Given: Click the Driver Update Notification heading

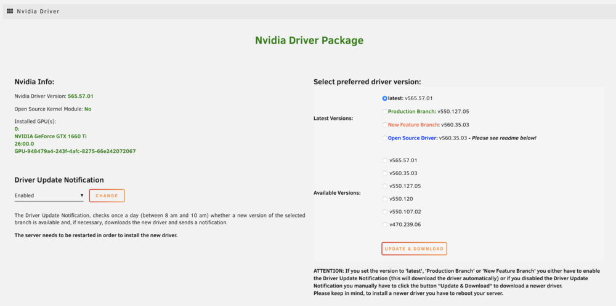Looking at the screenshot, I should tap(59, 180).
